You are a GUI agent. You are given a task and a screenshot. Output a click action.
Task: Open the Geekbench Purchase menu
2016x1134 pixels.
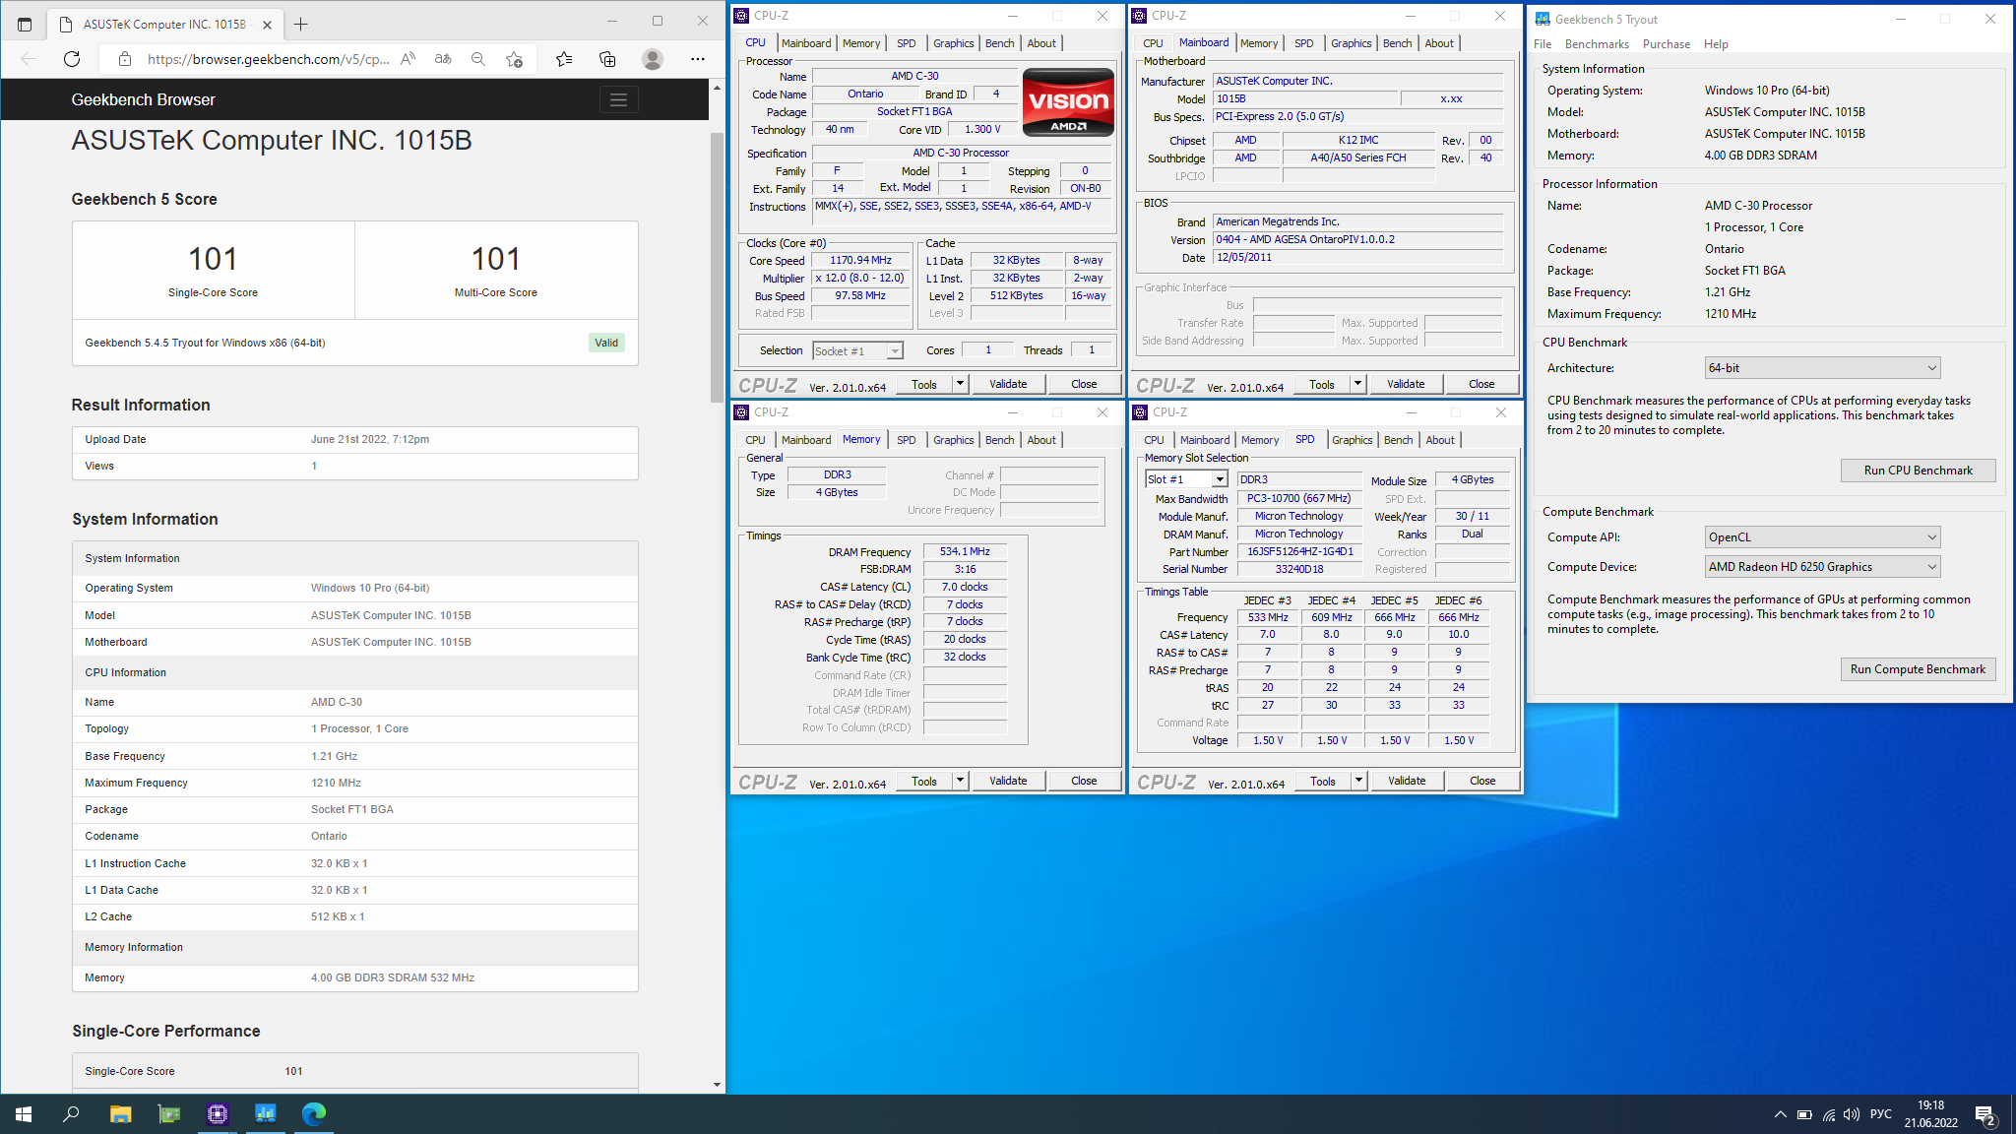tap(1666, 44)
